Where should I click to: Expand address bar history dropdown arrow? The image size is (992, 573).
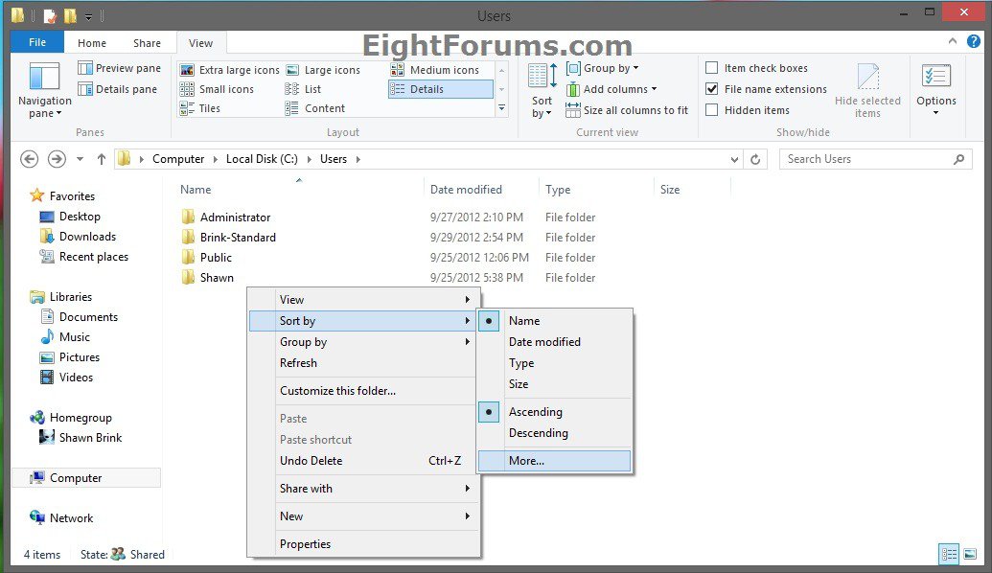coord(734,160)
